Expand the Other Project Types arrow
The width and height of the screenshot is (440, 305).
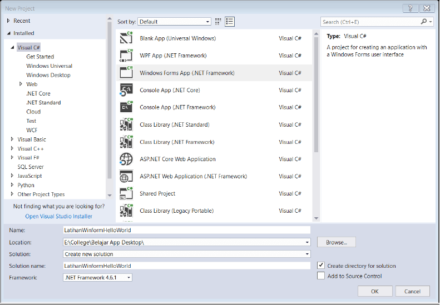pos(12,194)
